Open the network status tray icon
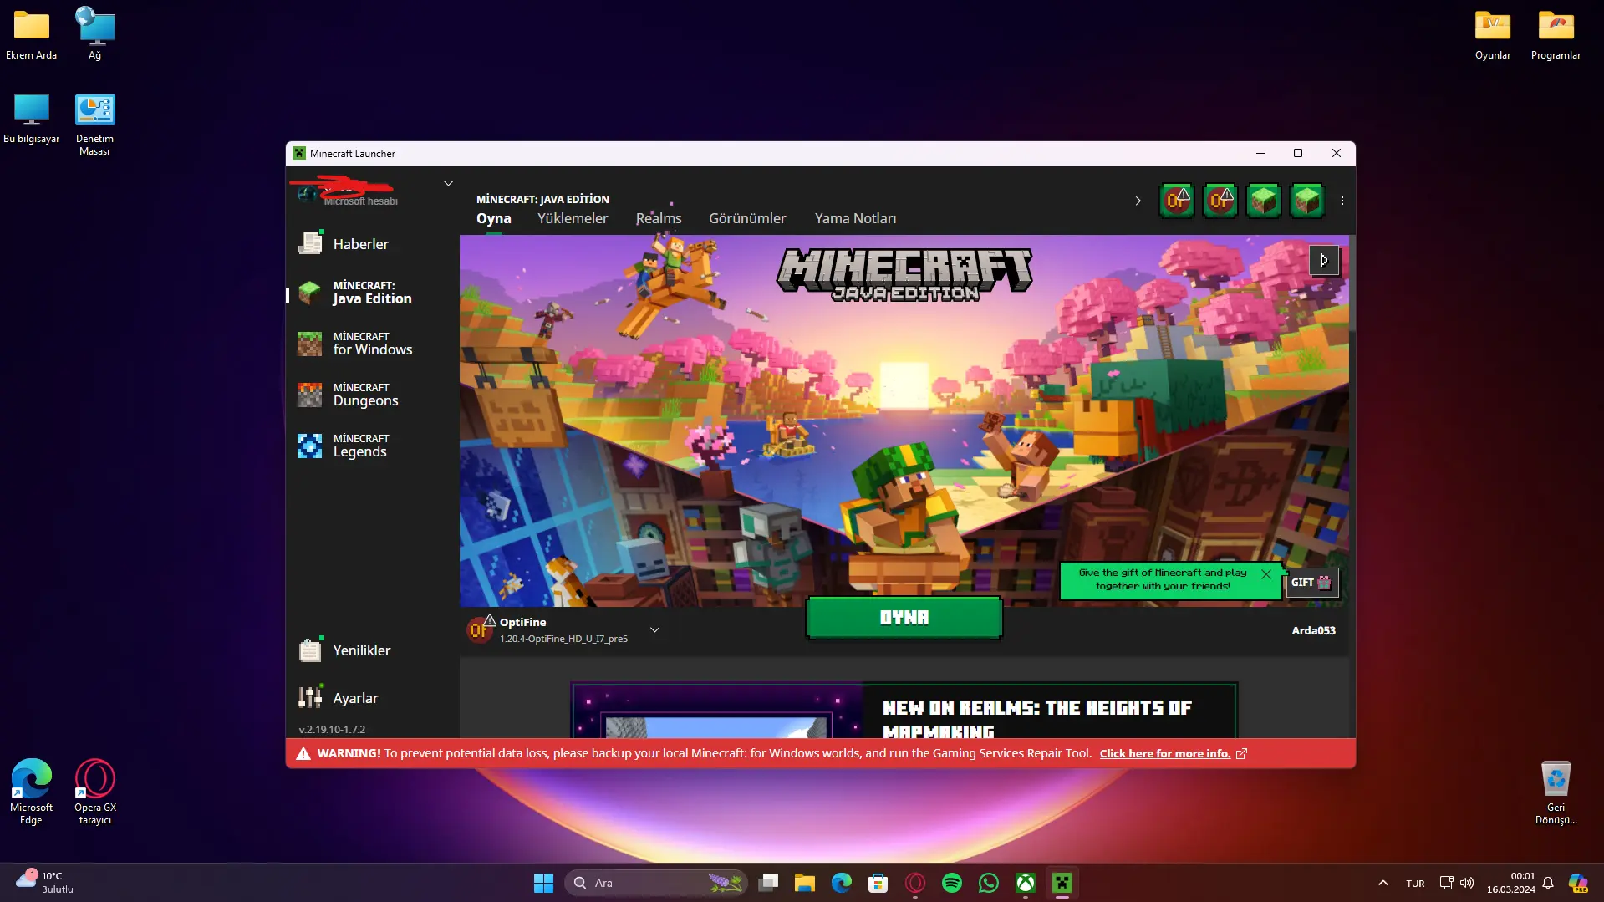 1447,883
